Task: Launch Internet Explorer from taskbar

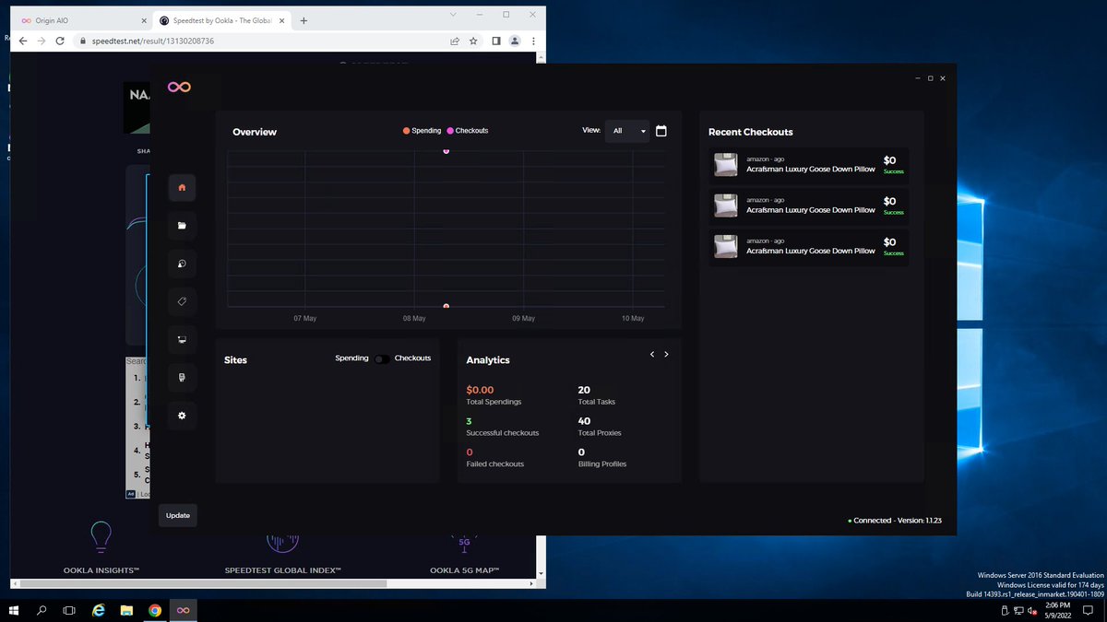Action: click(99, 610)
